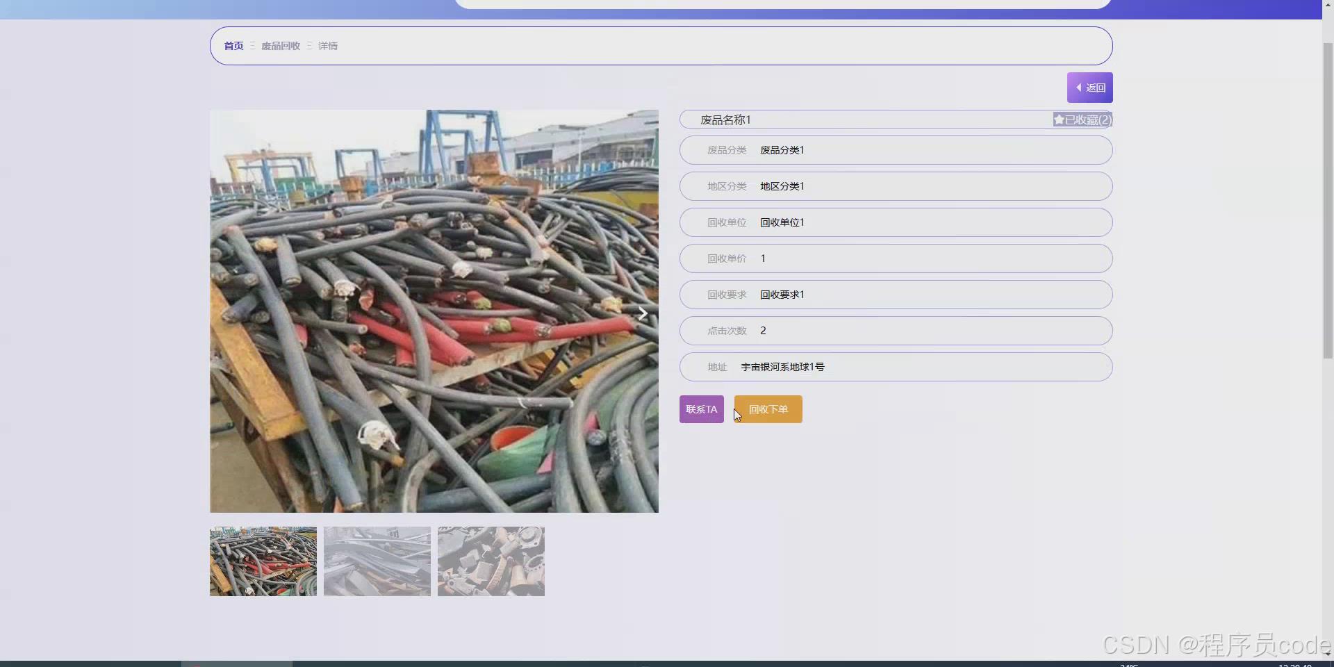1334x667 pixels.
Task: Click the back arrow icon in 返回
Action: [1078, 88]
